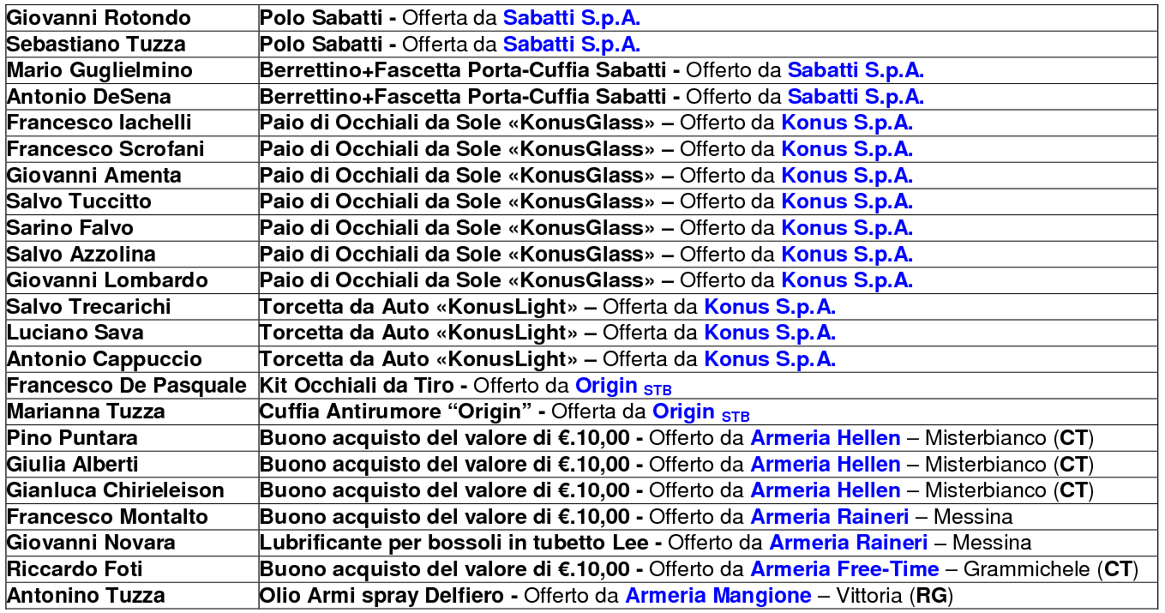The width and height of the screenshot is (1165, 613).
Task: Select the name Antonio Cappuccio
Action: point(105,359)
